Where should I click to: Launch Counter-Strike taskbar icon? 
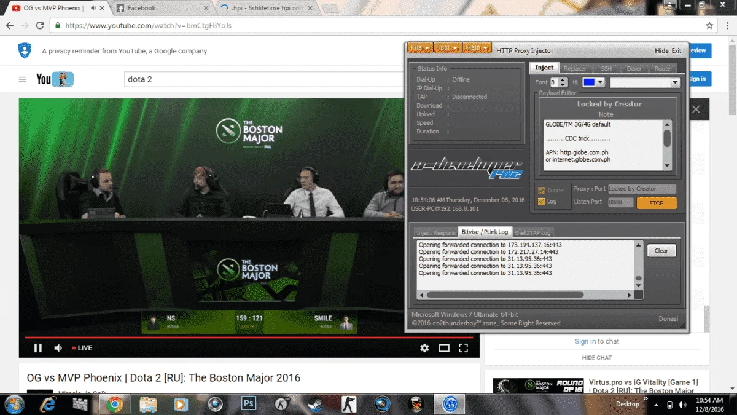pyautogui.click(x=349, y=404)
